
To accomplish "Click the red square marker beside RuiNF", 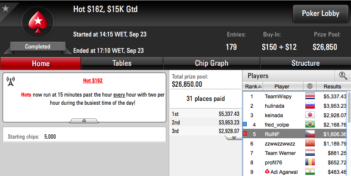I will pos(245,134).
